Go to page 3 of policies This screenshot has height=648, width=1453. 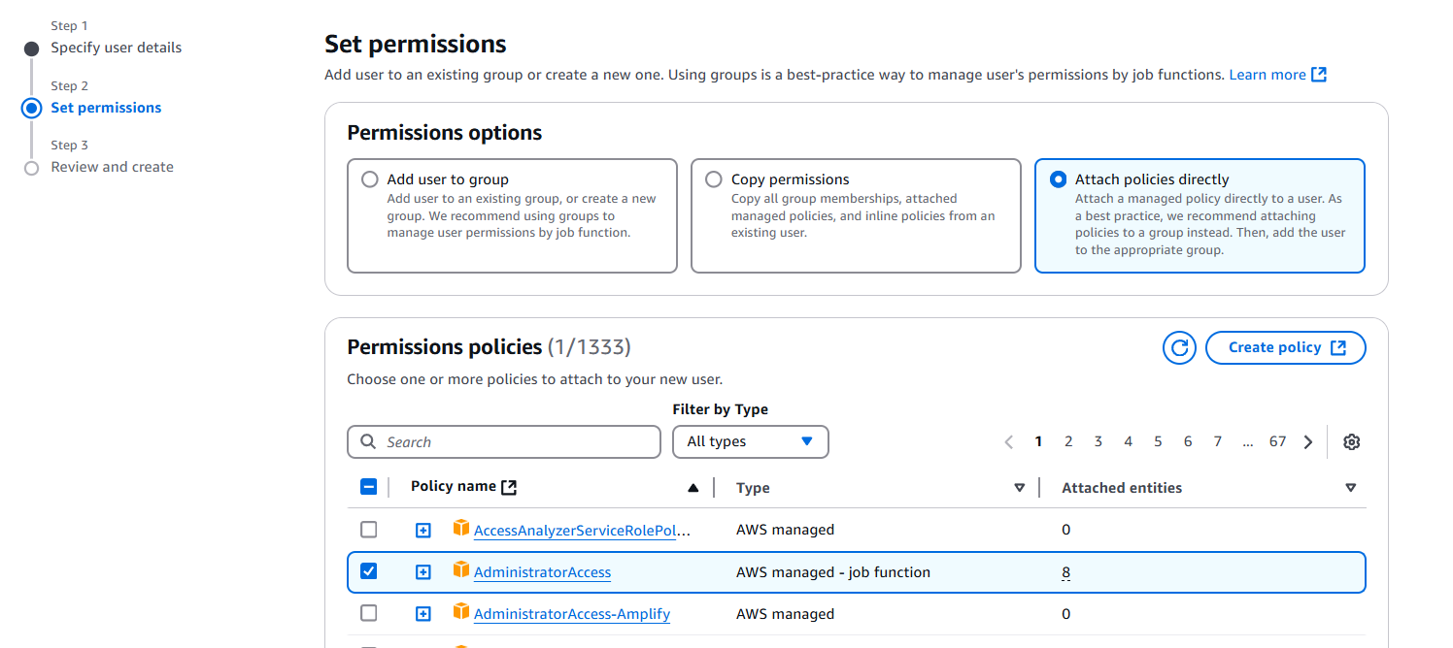point(1098,441)
